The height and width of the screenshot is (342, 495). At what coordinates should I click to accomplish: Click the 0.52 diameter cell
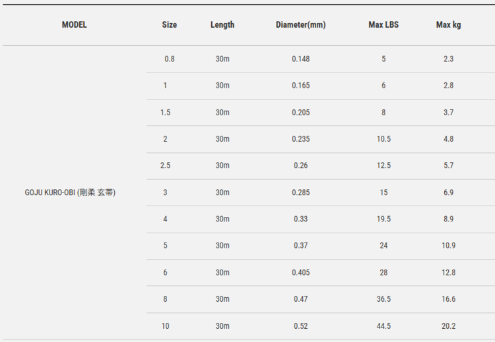point(300,326)
